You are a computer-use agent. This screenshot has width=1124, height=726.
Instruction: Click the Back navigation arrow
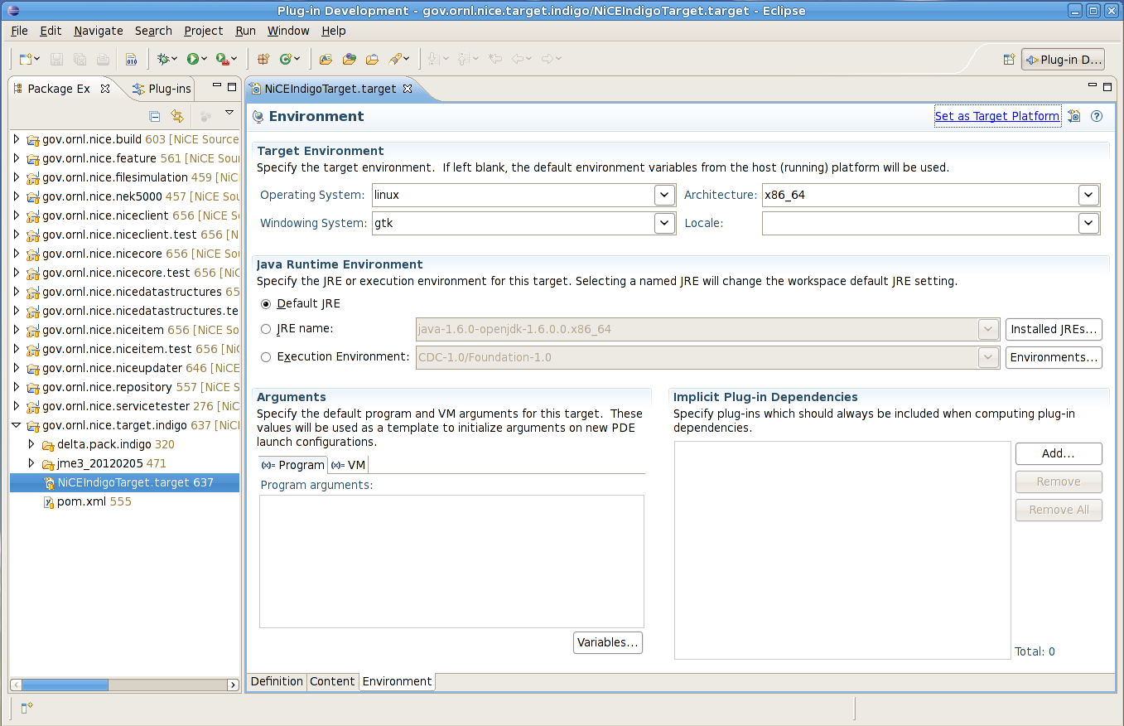(518, 59)
